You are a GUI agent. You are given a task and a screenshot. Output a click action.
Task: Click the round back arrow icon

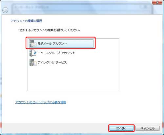point(5,10)
